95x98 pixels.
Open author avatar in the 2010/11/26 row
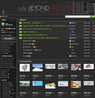click(70, 23)
